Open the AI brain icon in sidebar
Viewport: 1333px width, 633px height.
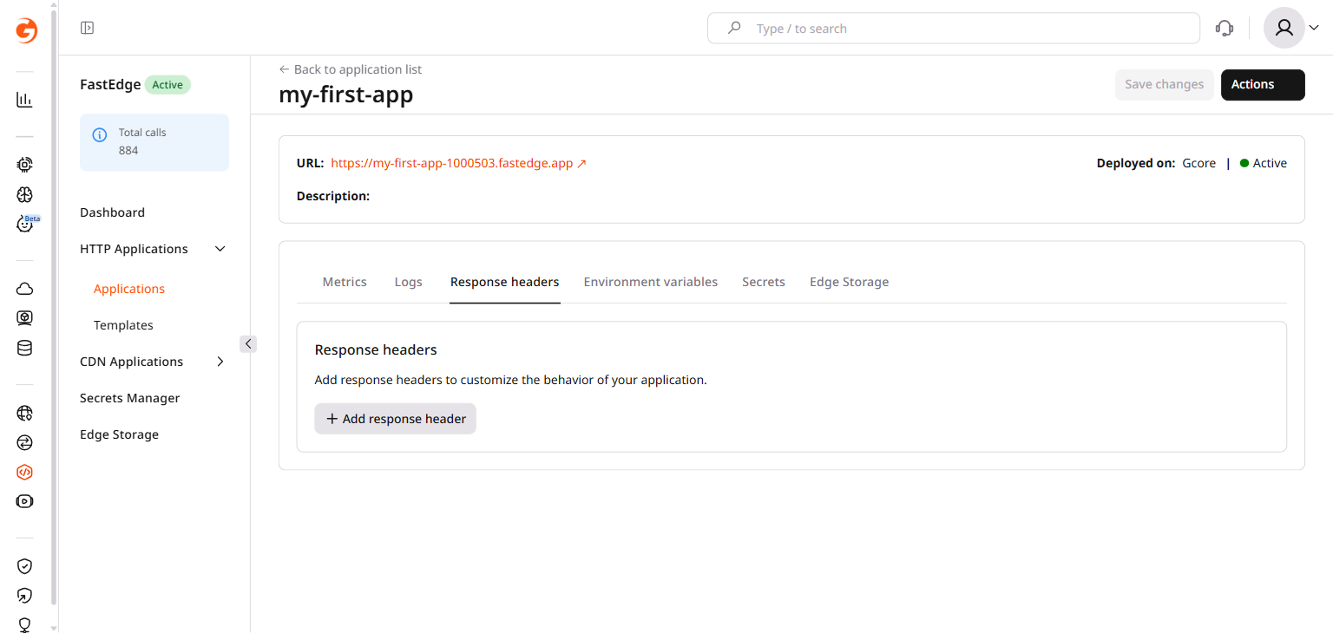click(x=24, y=195)
